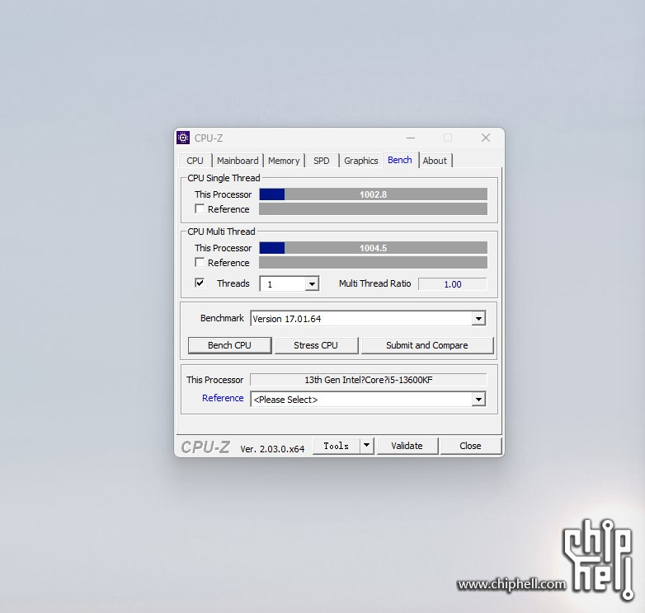This screenshot has height=613, width=645.
Task: Click the CPU-Z logo text in footer
Action: 205,447
